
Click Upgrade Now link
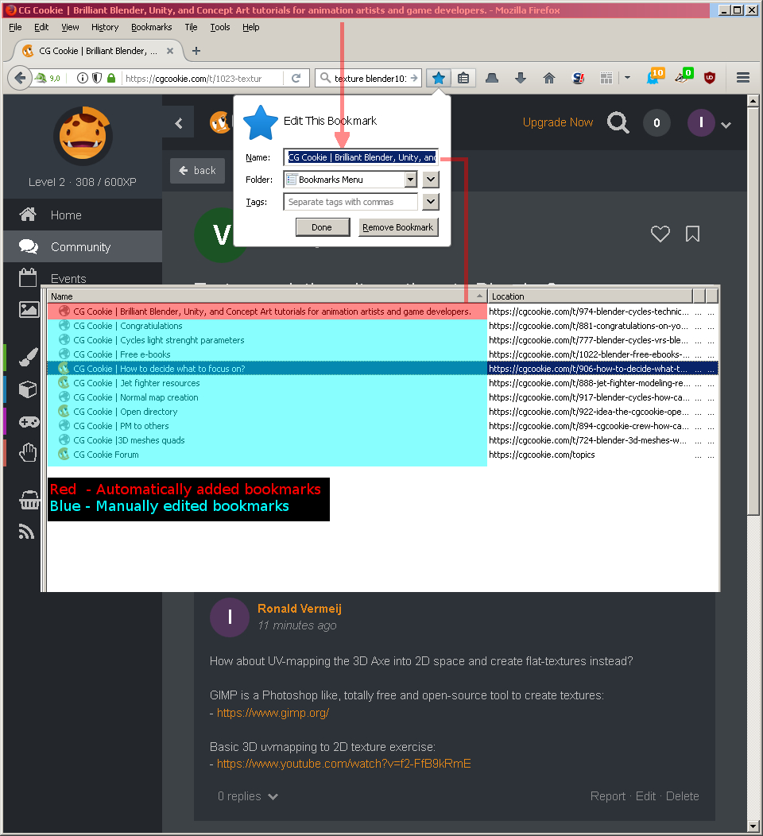pyautogui.click(x=558, y=122)
